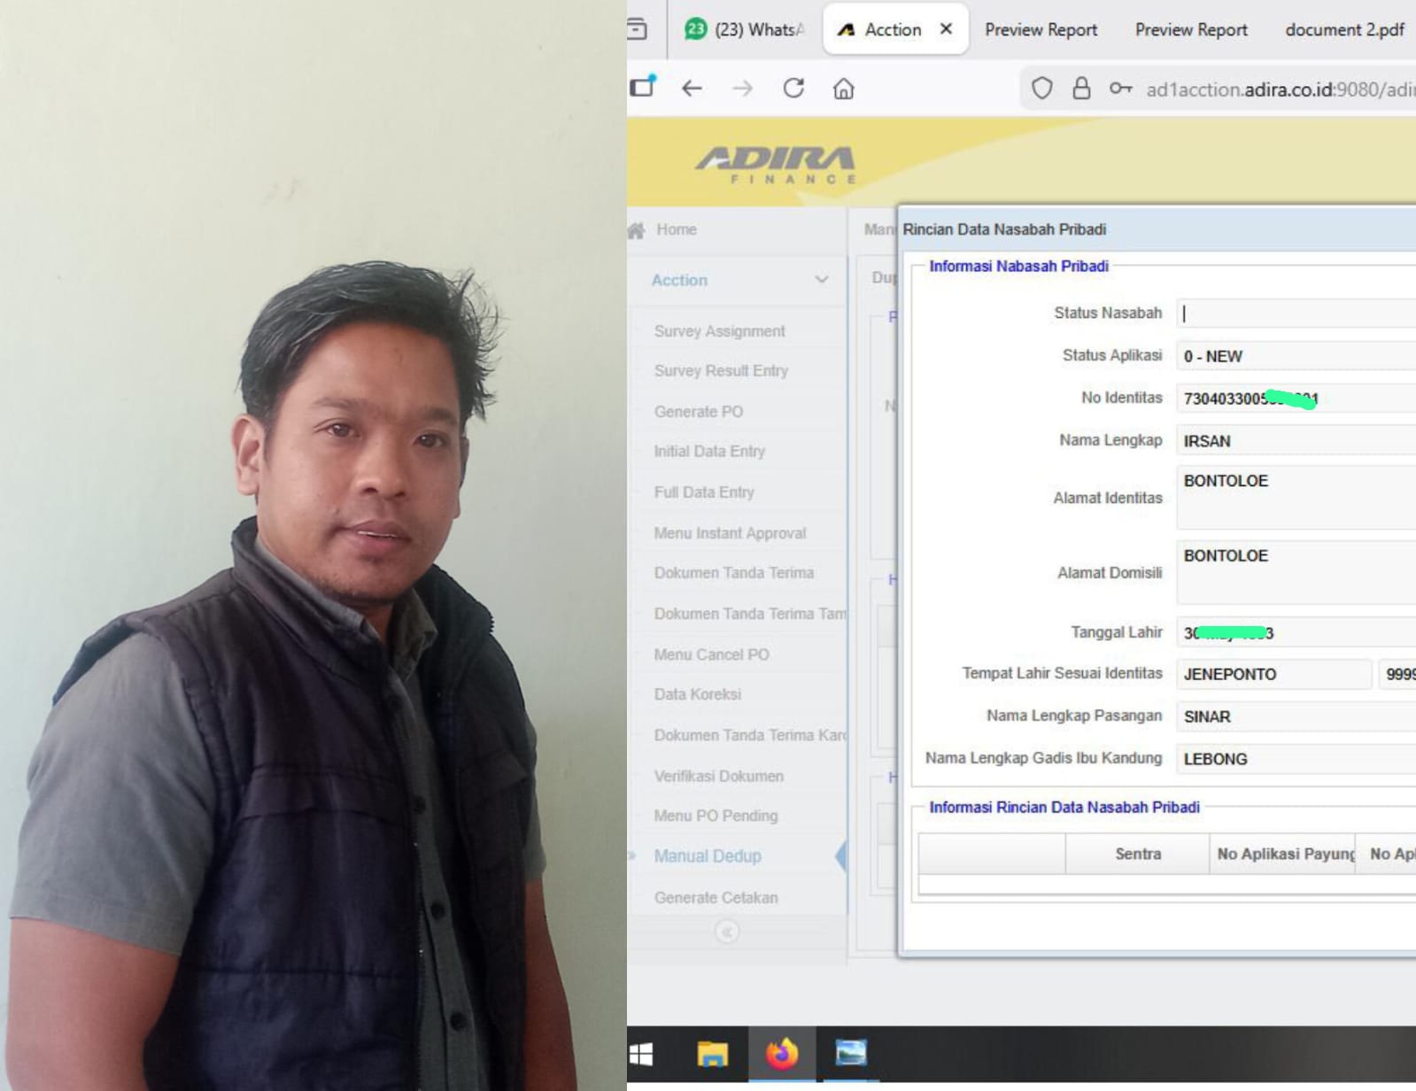Open Firefox from the Windows taskbar
This screenshot has width=1416, height=1091.
(781, 1054)
